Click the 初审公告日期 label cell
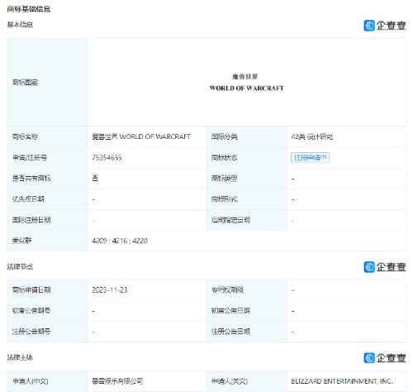Viewport: 413px width, 392px height. pos(246,311)
